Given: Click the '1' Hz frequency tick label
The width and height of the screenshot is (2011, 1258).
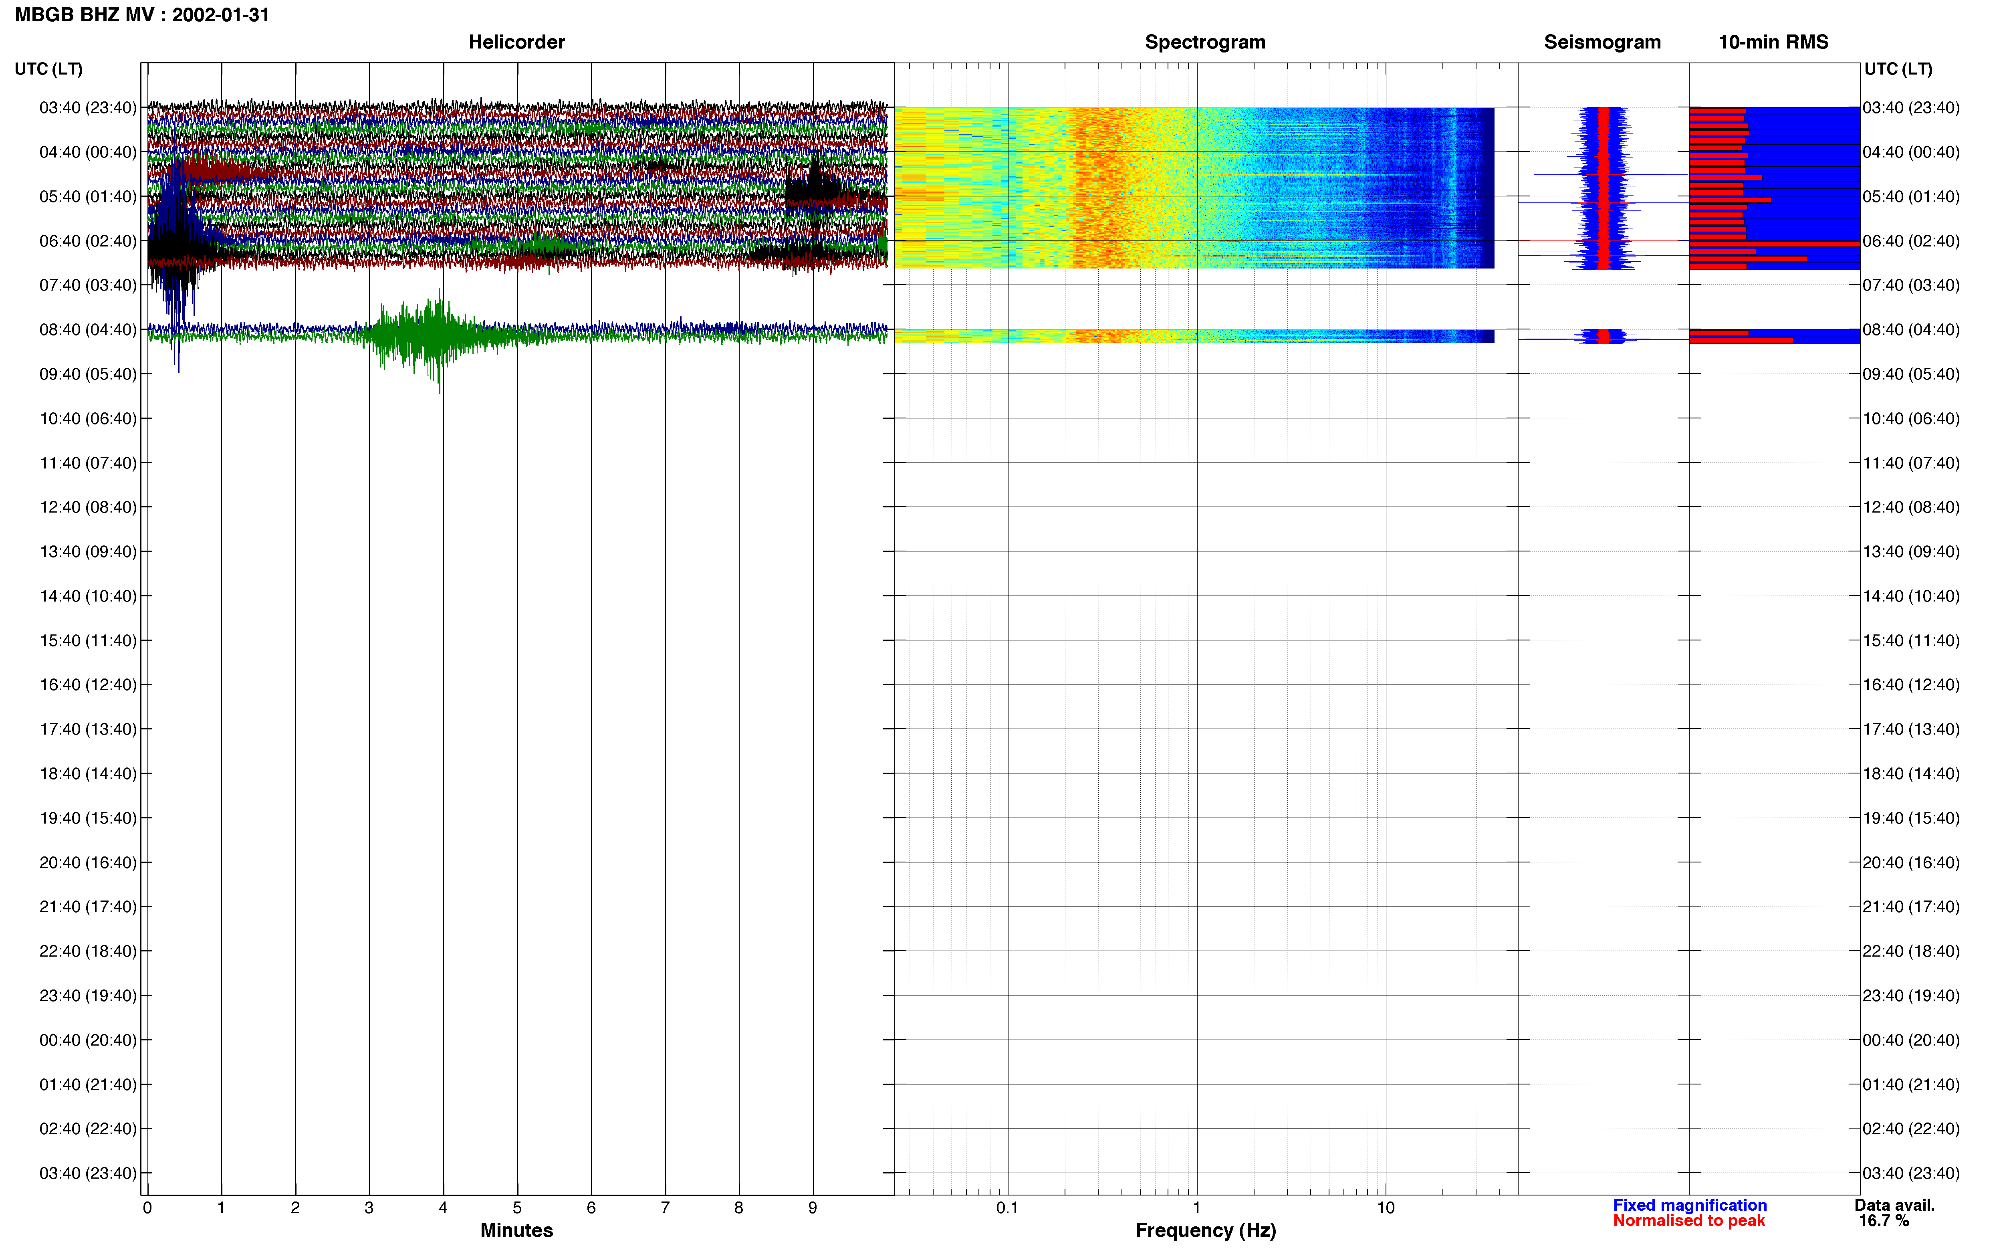Looking at the screenshot, I should [1197, 1208].
